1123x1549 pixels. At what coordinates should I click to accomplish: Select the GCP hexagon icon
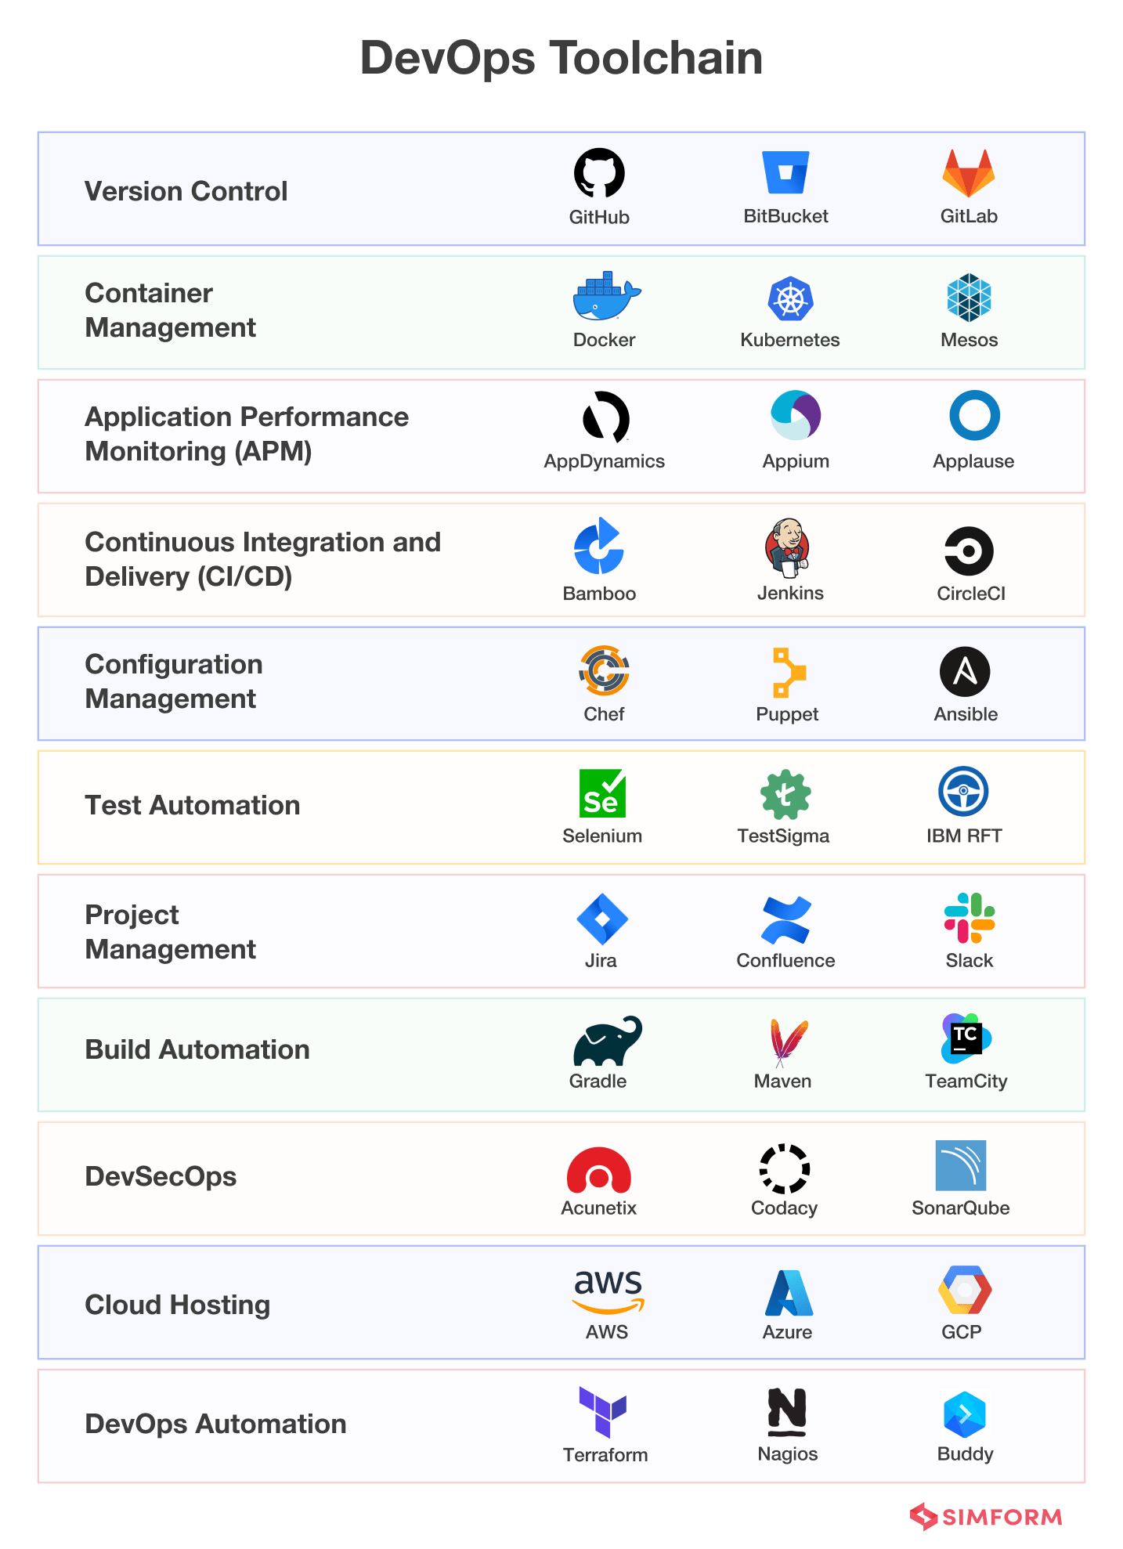tap(965, 1289)
